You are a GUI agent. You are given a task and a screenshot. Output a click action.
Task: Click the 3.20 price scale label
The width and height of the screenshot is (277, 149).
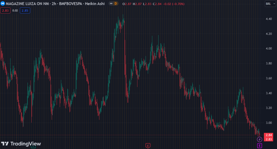pyautogui.click(x=269, y=108)
